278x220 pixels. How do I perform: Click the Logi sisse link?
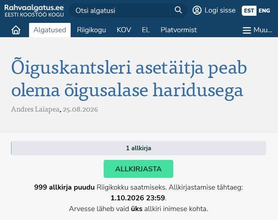point(220,10)
